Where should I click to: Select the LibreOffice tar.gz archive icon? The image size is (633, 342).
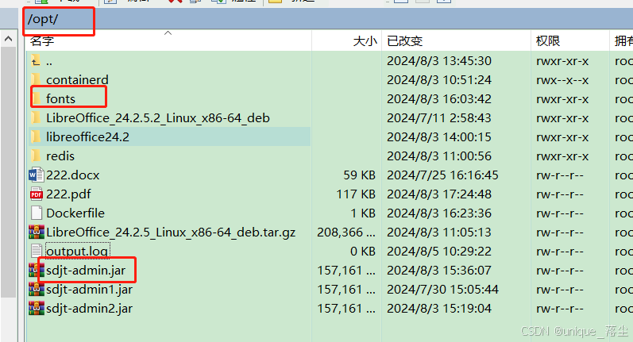coord(37,232)
